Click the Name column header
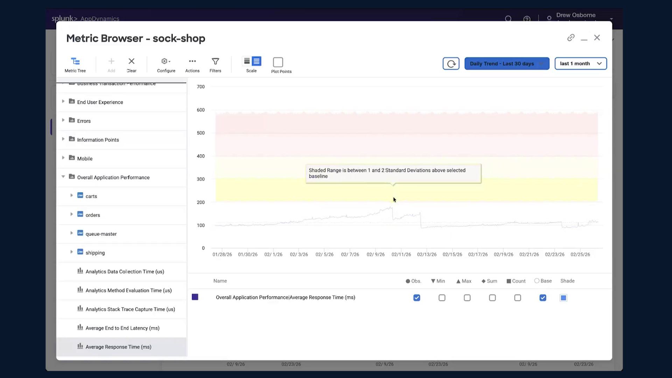The width and height of the screenshot is (672, 378). 220,281
